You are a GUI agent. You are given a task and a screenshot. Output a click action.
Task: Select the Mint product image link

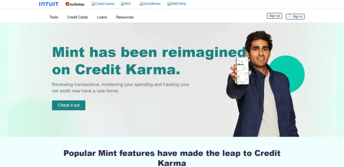pos(126,4)
